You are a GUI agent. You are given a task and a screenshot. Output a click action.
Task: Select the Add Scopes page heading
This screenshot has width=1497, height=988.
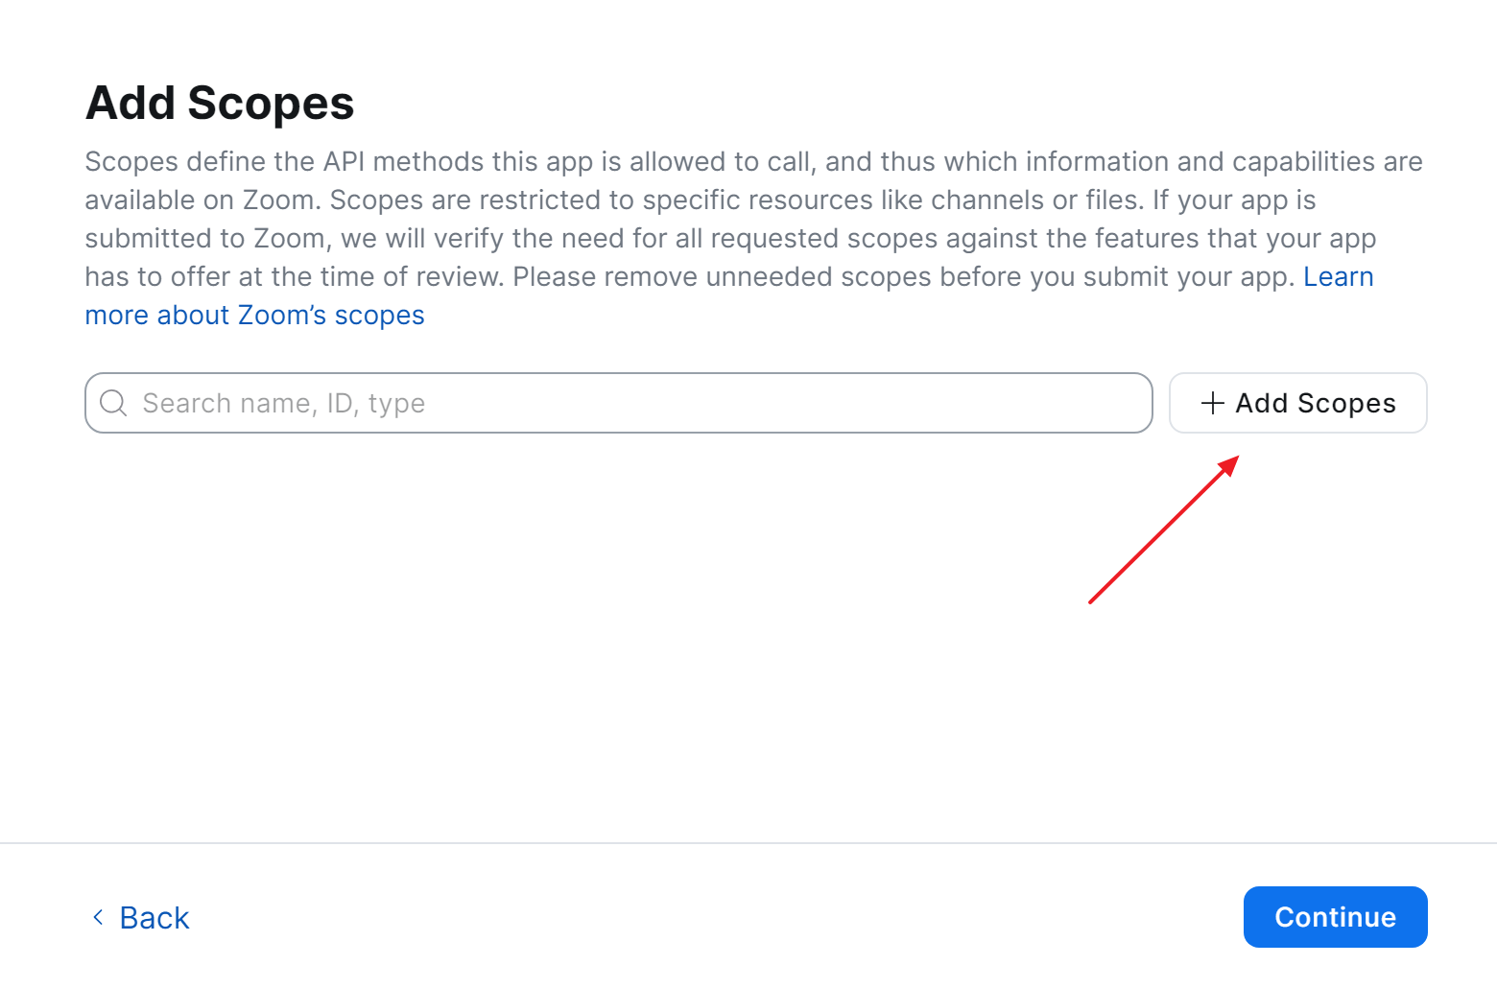pyautogui.click(x=220, y=103)
